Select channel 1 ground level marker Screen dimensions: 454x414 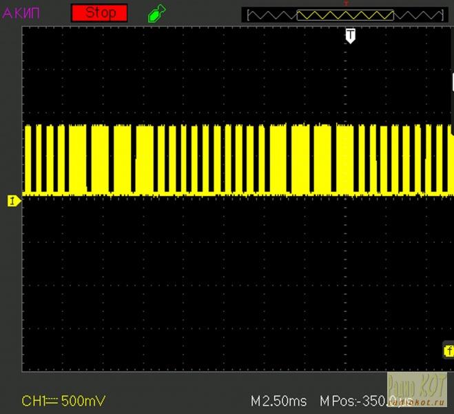13,201
